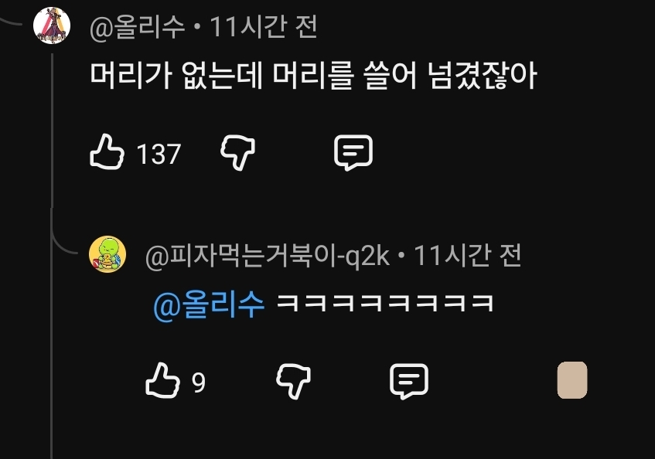The height and width of the screenshot is (459, 655).
Task: Click the 9 like count on the reply
Action: [199, 382]
